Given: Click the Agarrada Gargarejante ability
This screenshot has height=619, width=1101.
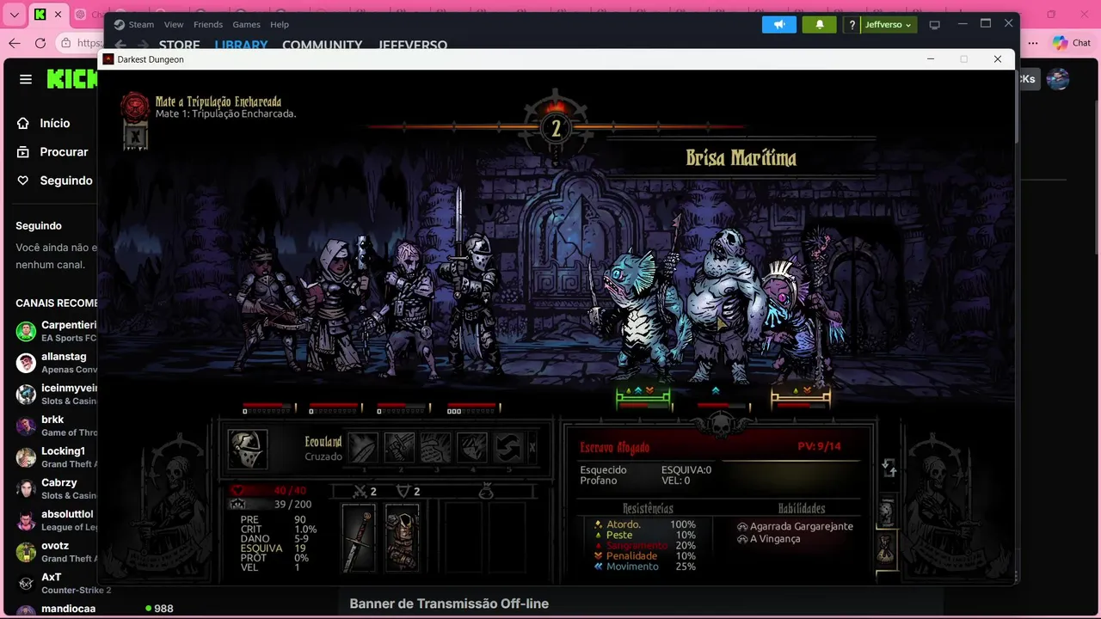Looking at the screenshot, I should tap(795, 526).
